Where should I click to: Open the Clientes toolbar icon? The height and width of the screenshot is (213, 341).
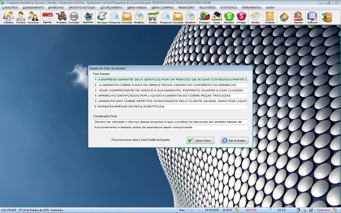[x=9, y=17]
